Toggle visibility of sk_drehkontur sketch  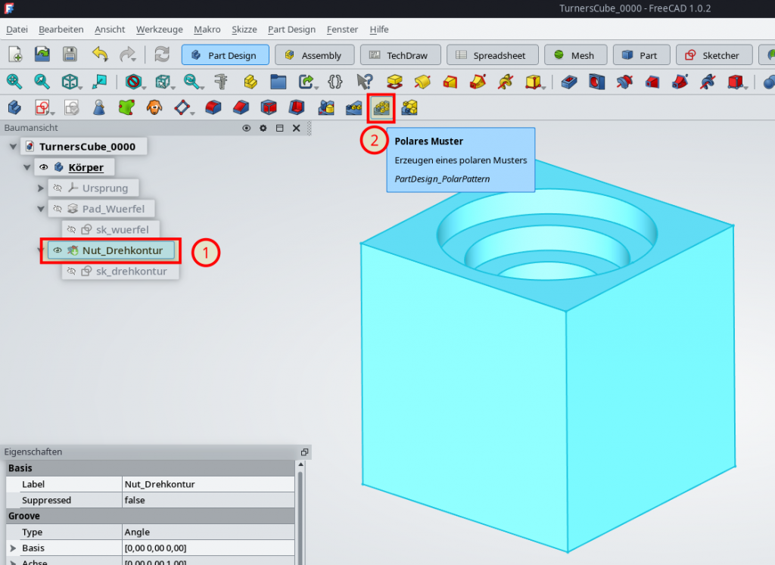71,271
